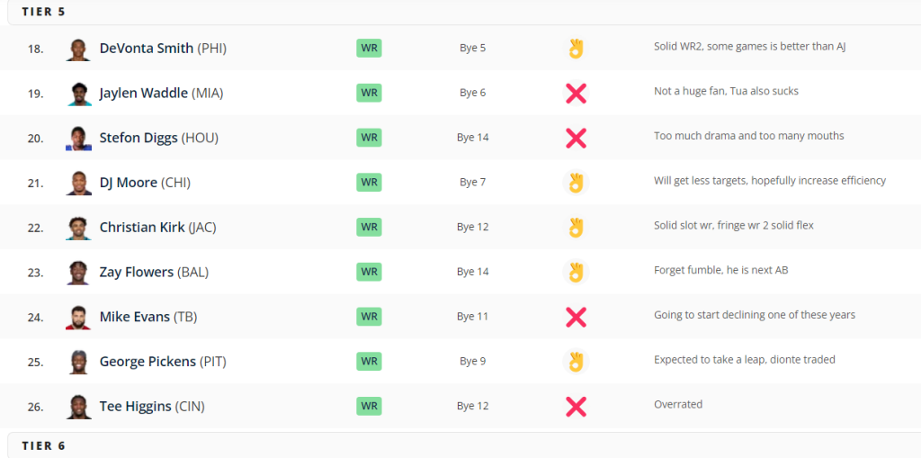The image size is (921, 458).
Task: Click the OK-hand icon for DJ Moore
Action: pos(576,183)
